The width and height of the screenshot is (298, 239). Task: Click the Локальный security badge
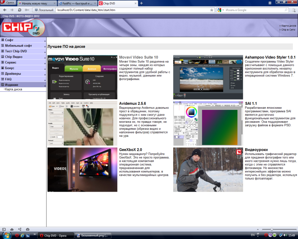[44, 10]
